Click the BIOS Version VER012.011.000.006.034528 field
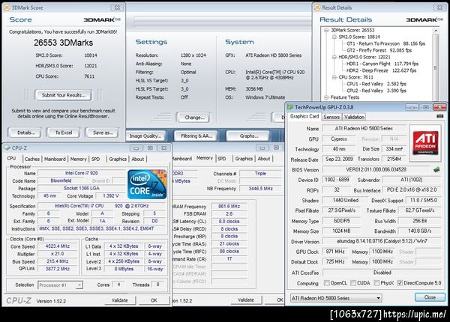This screenshot has width=450, height=322. pyautogui.click(x=376, y=169)
